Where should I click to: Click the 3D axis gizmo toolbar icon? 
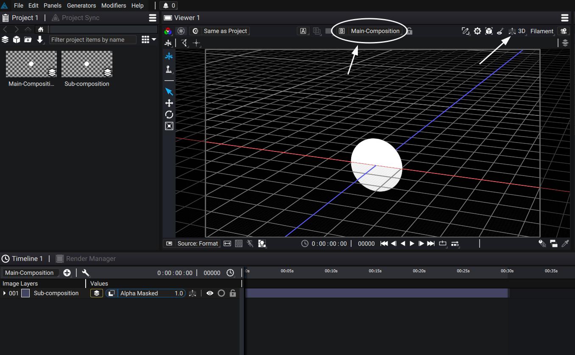point(168,43)
